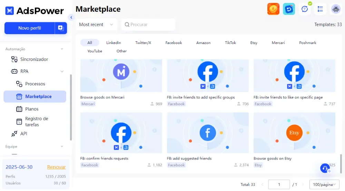Select the Mercari category tab
The image size is (345, 191).
tap(278, 43)
